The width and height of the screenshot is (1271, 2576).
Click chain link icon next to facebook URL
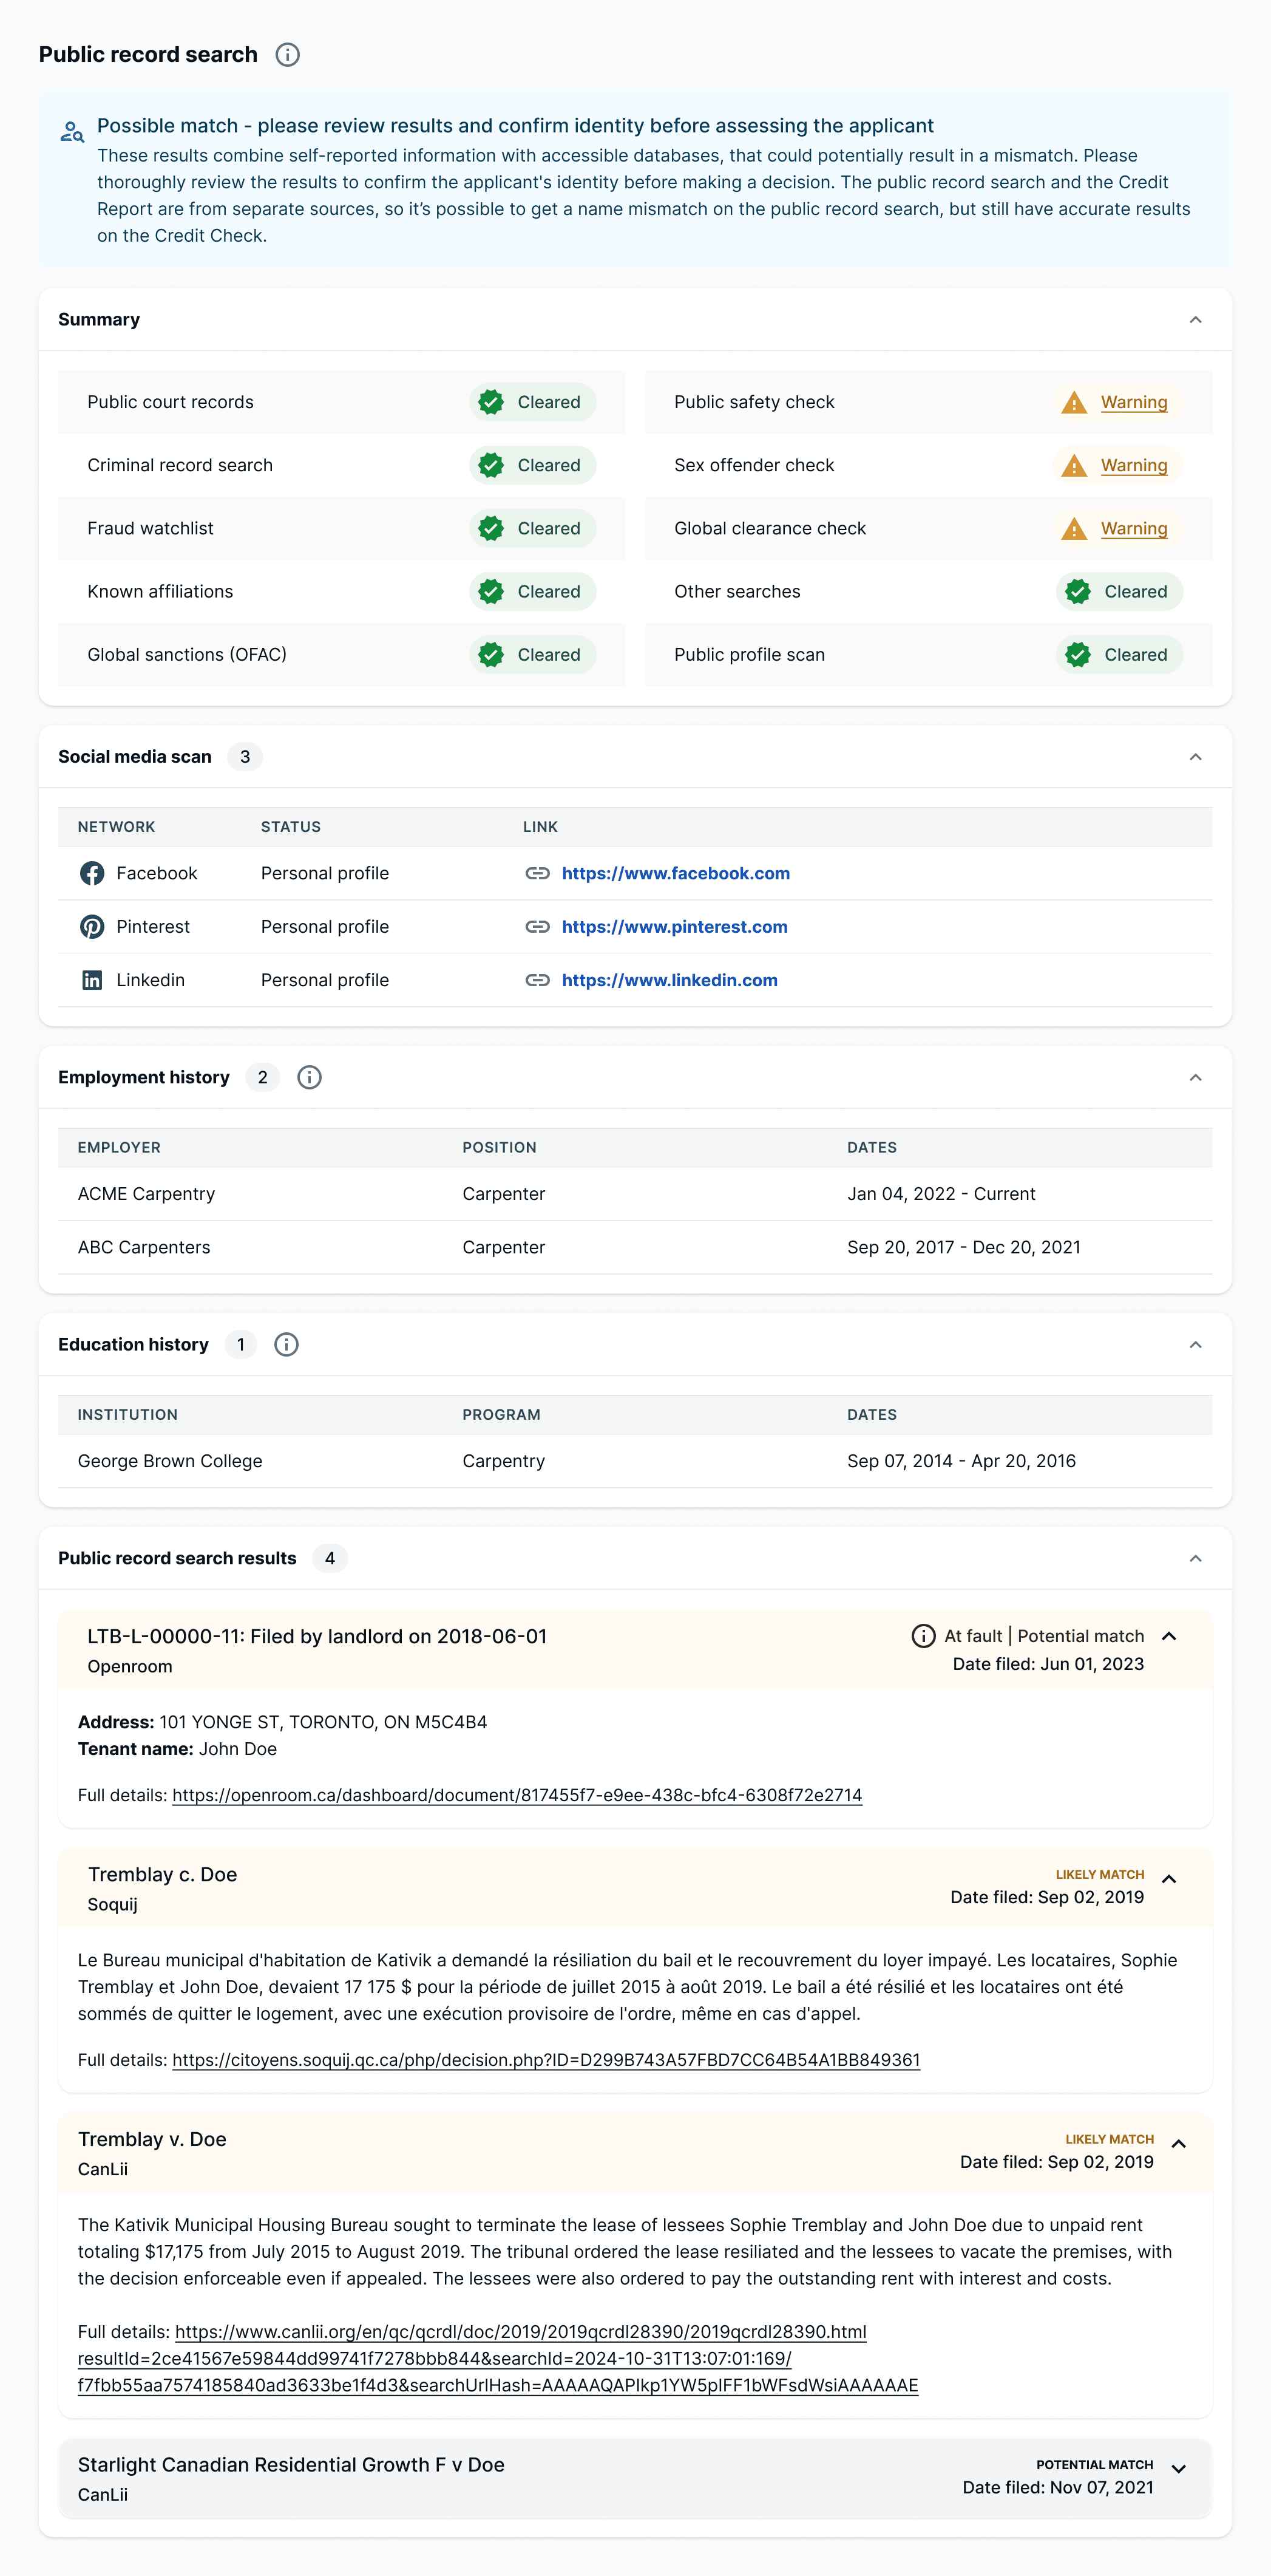click(x=538, y=873)
